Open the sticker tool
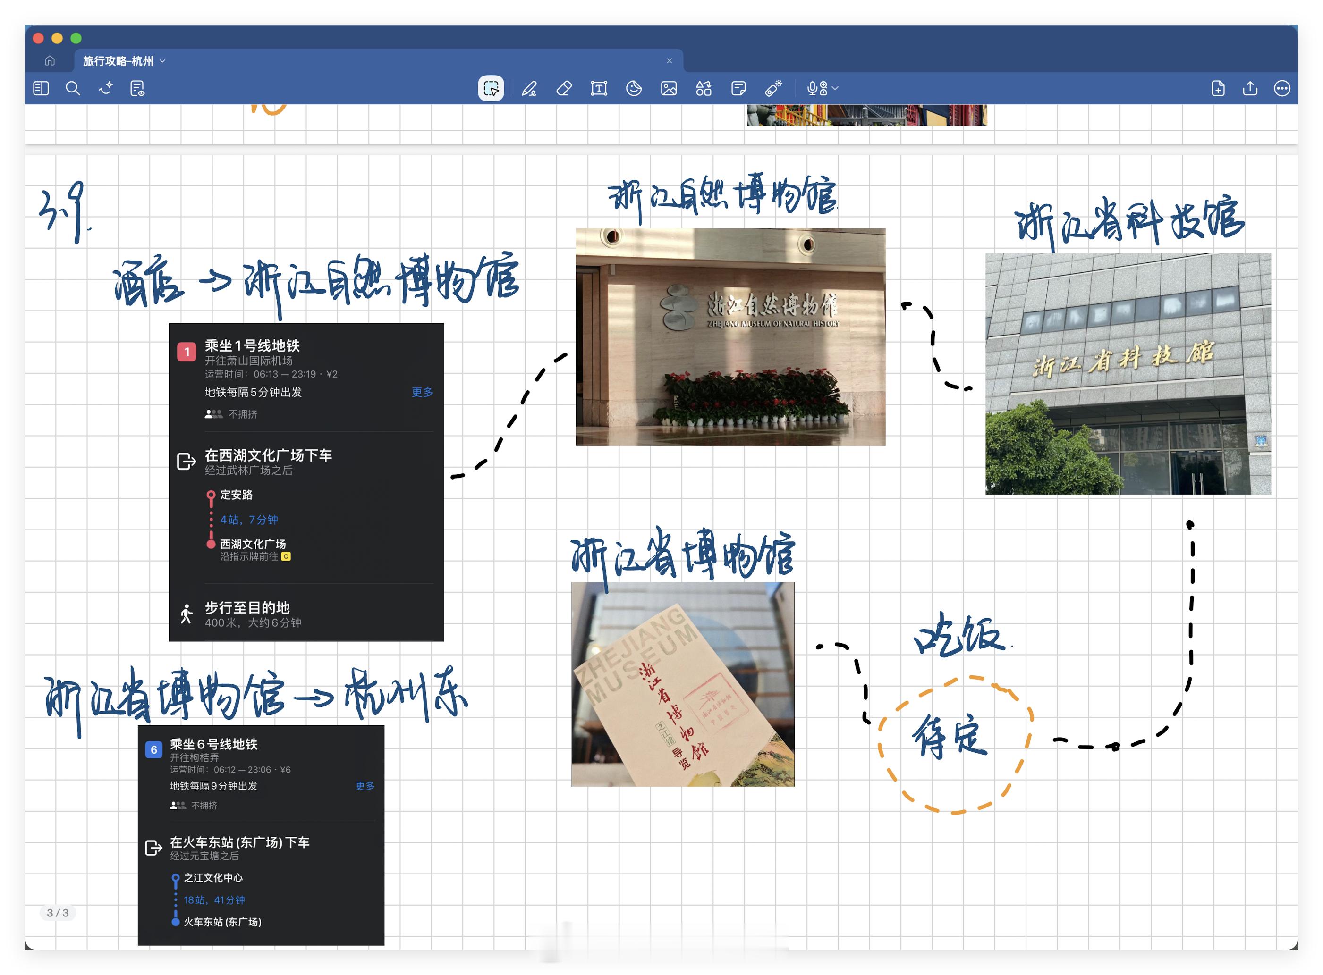 pyautogui.click(x=634, y=89)
